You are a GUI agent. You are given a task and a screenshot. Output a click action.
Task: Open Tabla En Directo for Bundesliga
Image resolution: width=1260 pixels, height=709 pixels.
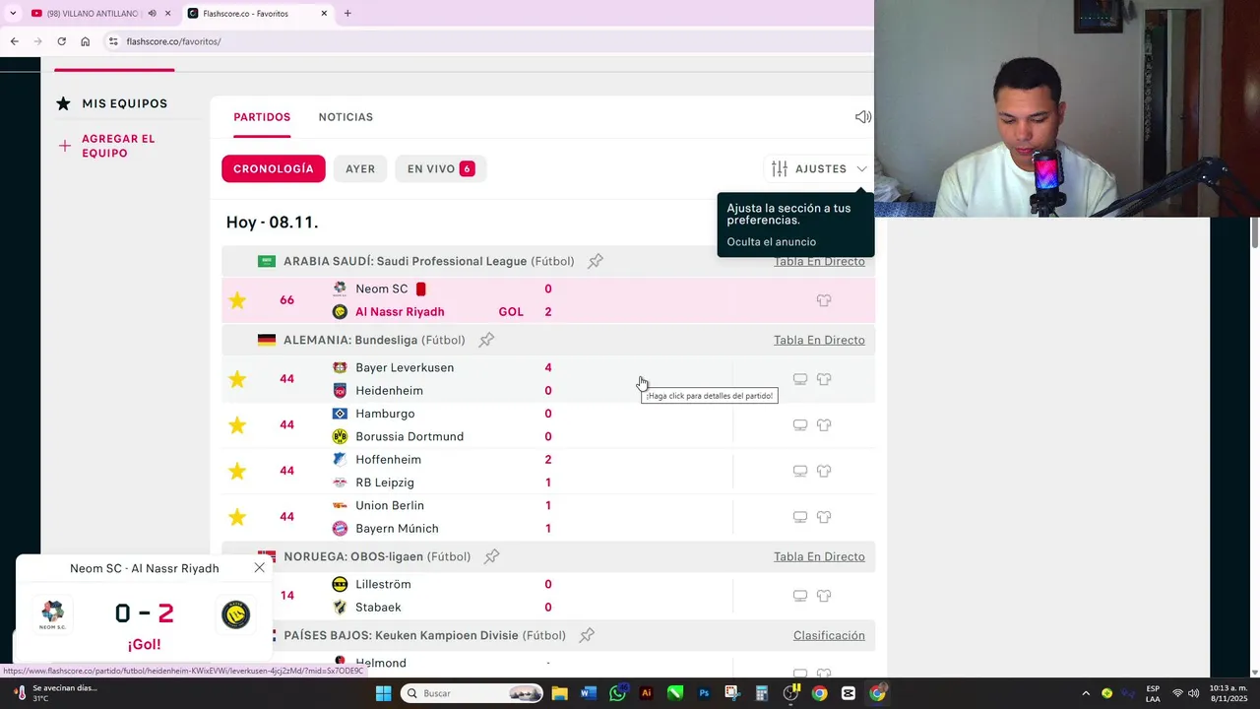click(x=819, y=340)
